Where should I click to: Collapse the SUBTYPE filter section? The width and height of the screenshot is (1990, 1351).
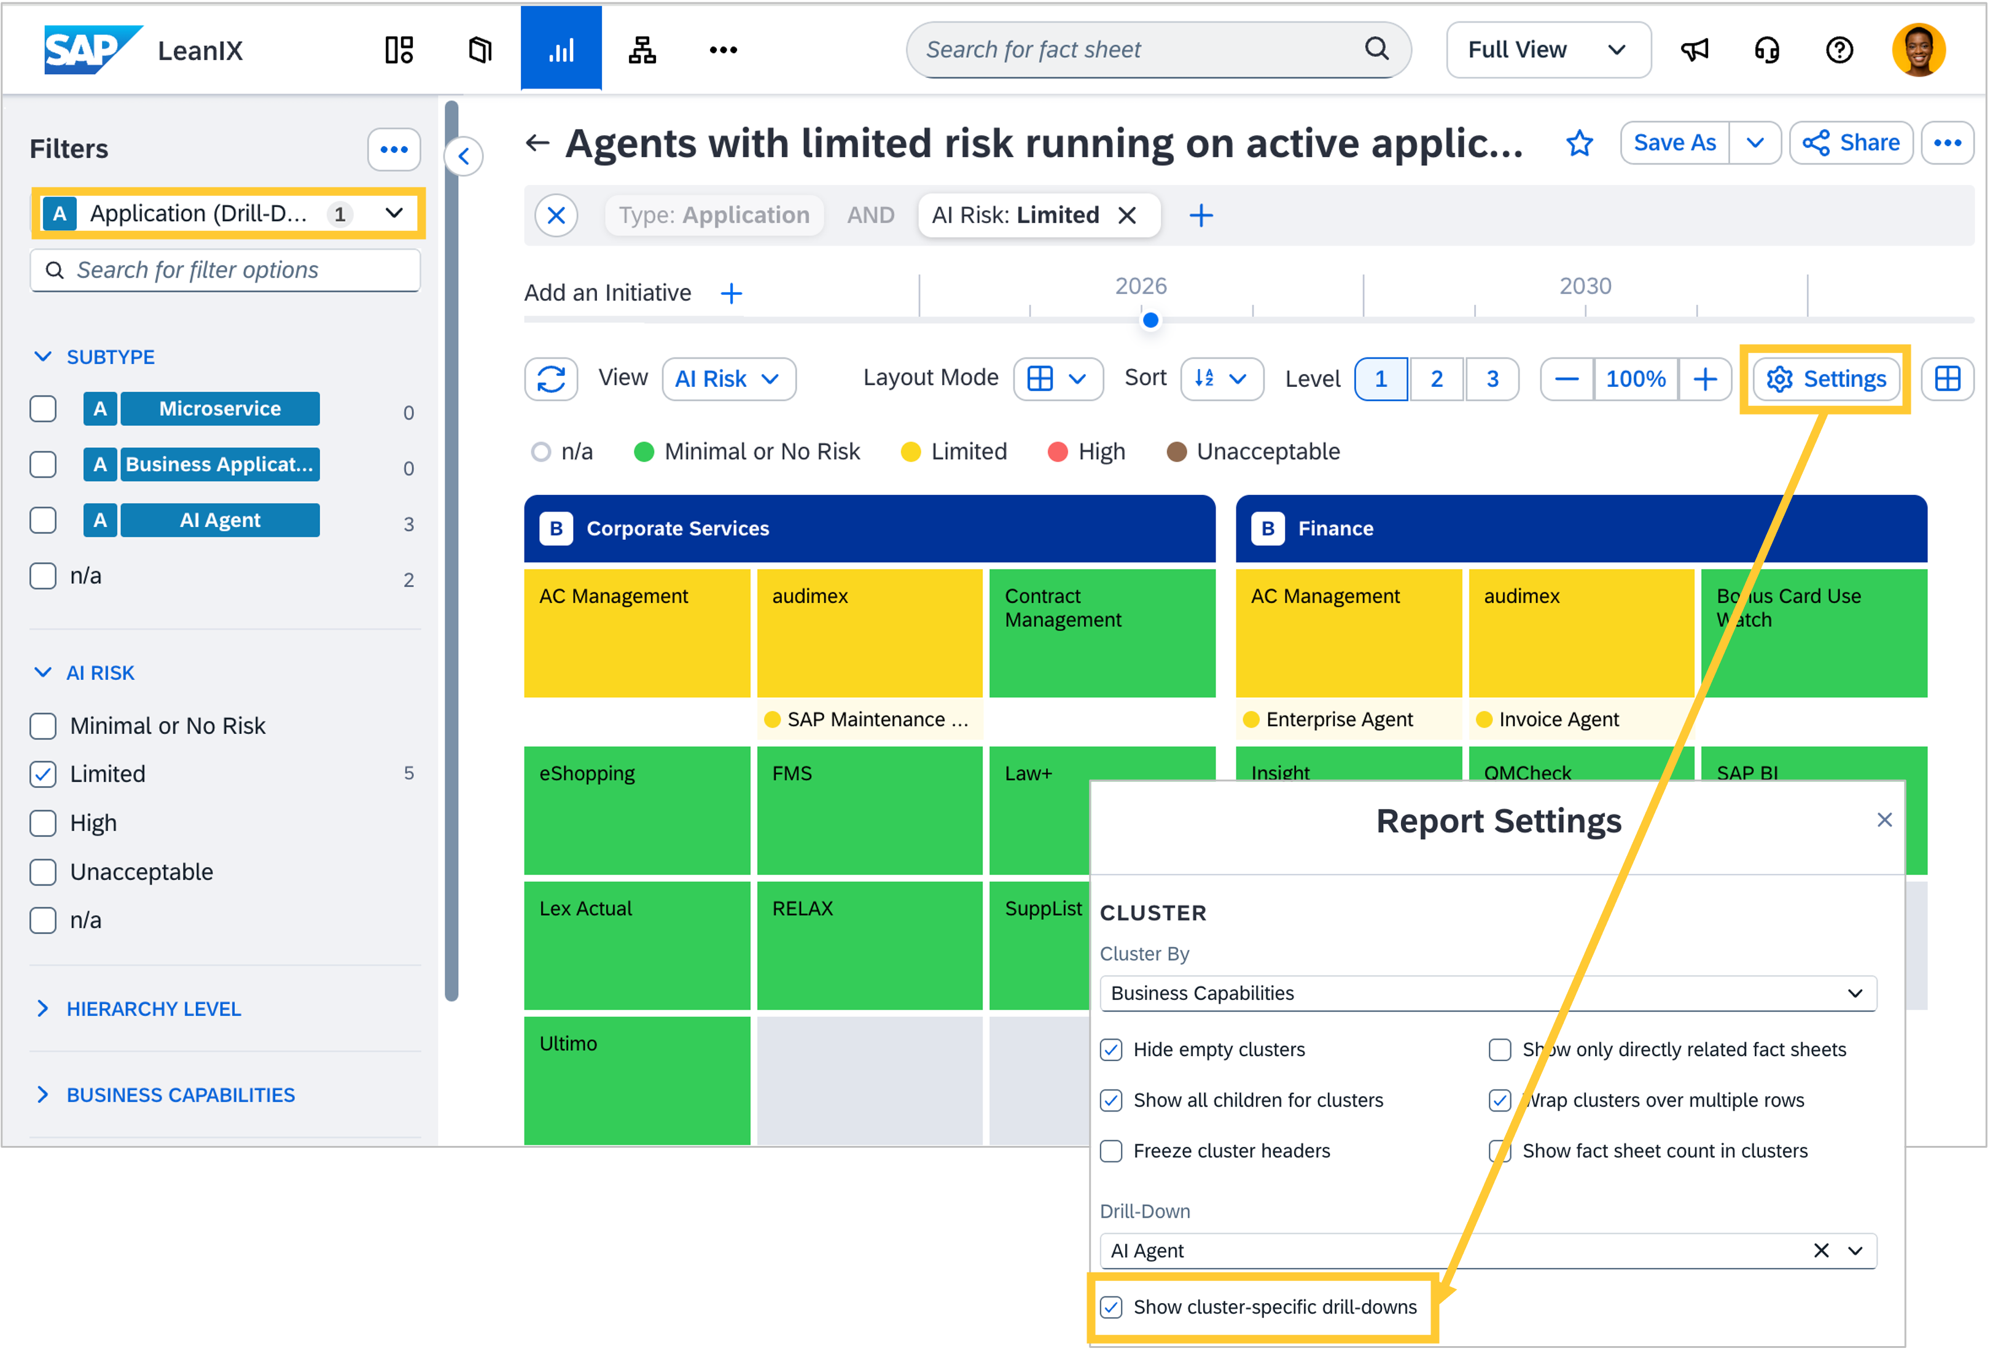click(x=43, y=357)
